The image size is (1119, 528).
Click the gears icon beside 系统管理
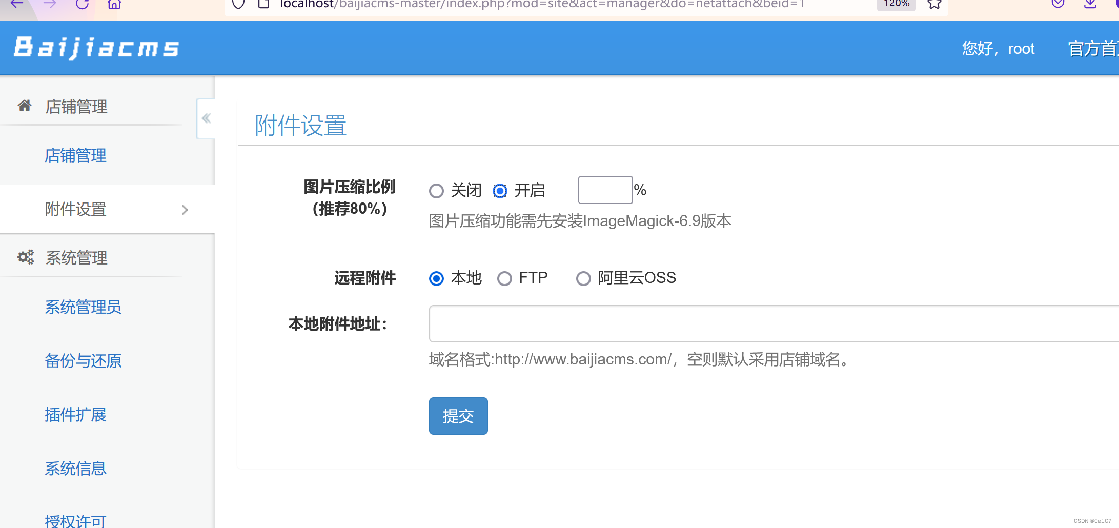pyautogui.click(x=26, y=257)
